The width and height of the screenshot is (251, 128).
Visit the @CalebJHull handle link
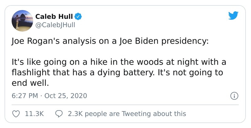(55, 24)
